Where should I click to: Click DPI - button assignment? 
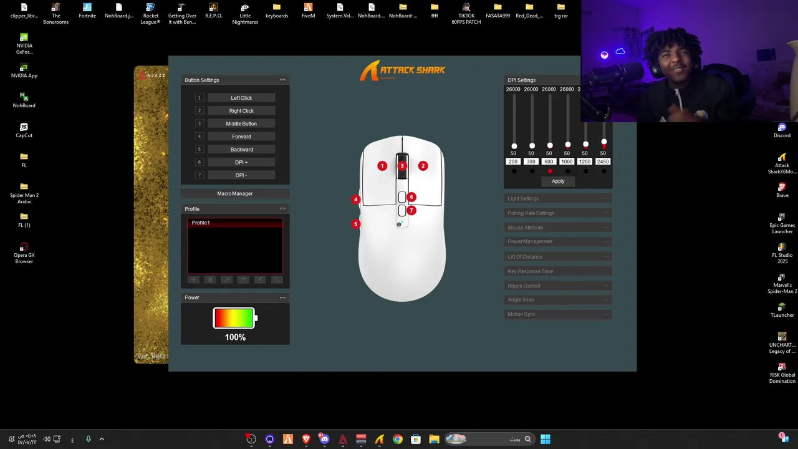pyautogui.click(x=241, y=175)
